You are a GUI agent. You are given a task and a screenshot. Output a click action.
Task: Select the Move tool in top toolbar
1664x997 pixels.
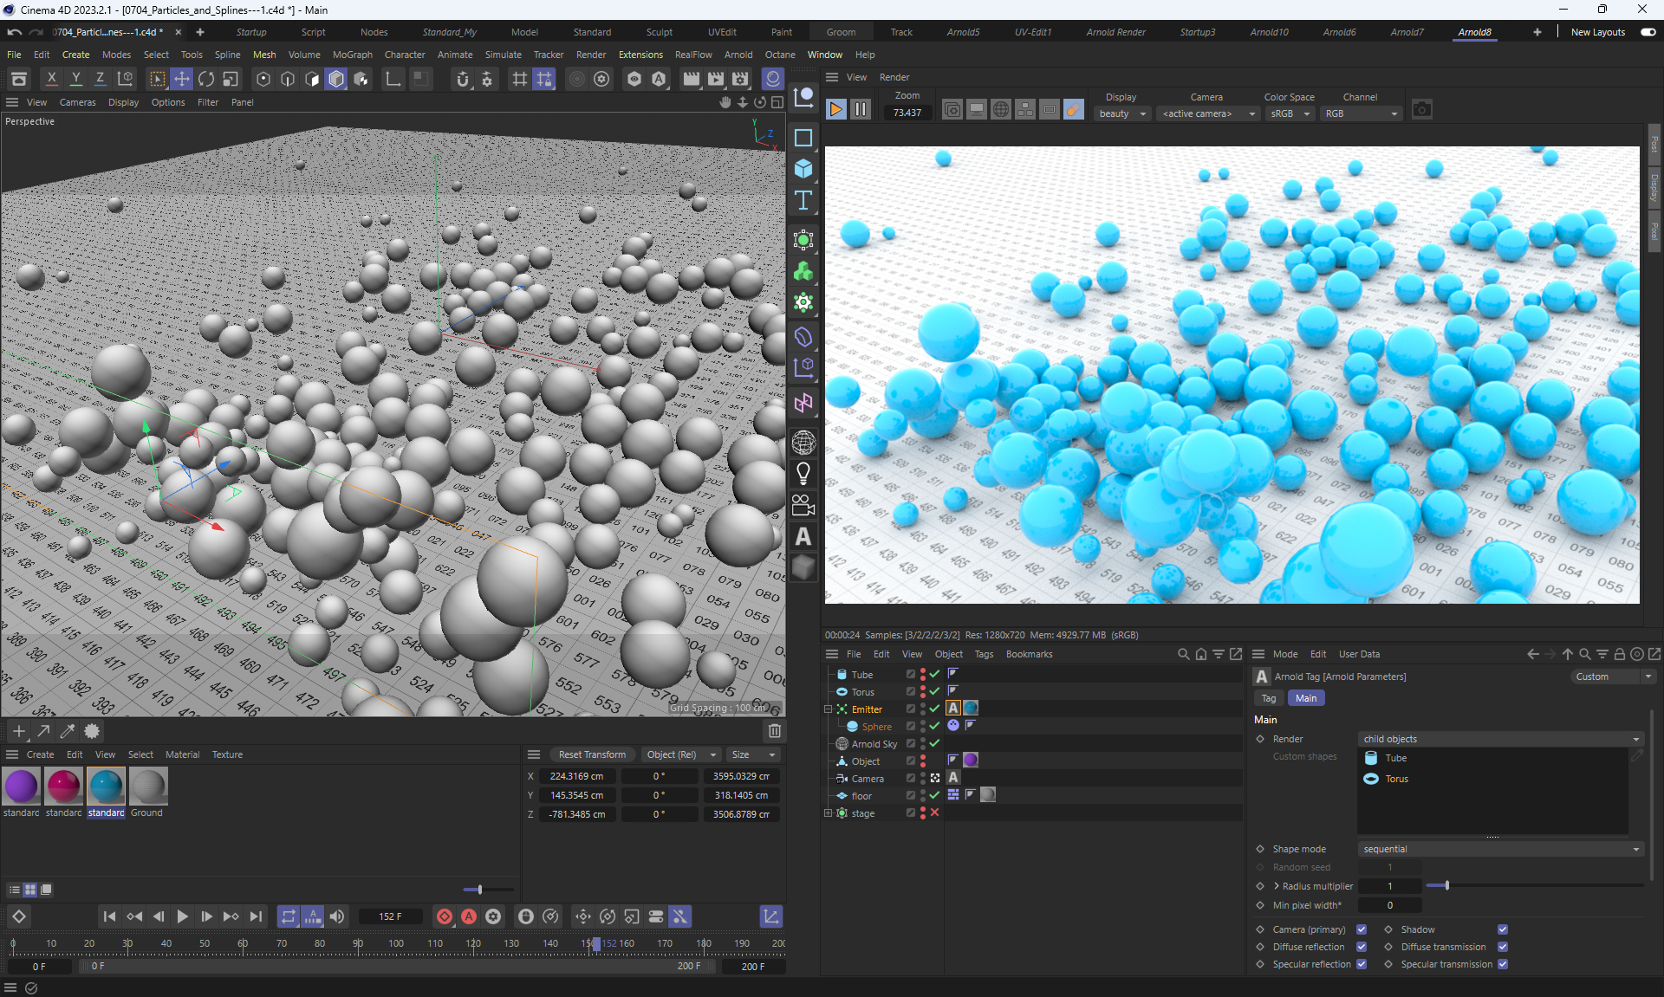(x=182, y=79)
